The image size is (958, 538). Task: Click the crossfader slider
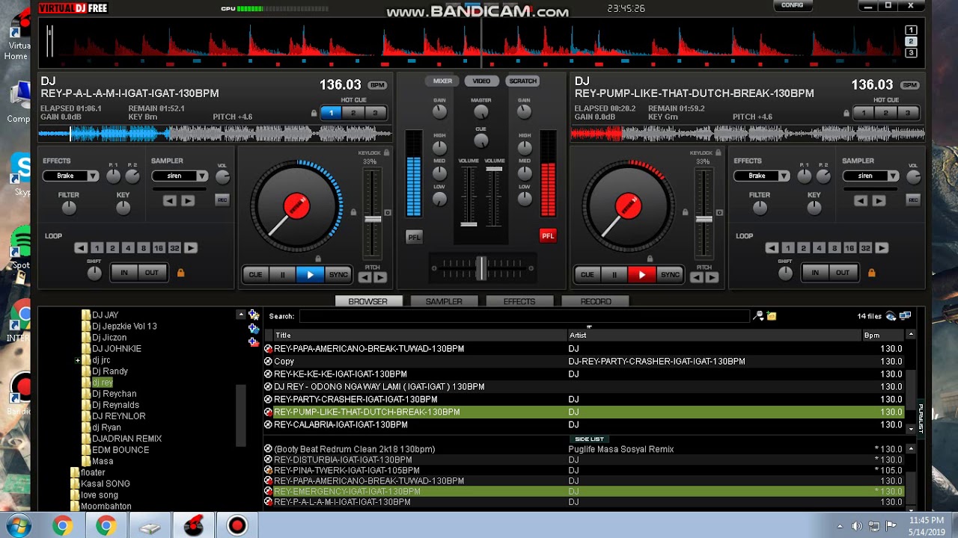click(x=481, y=267)
